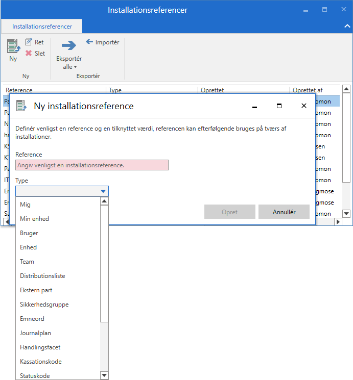Focus the Reference input field
This screenshot has height=380, width=353.
pyautogui.click(x=92, y=165)
